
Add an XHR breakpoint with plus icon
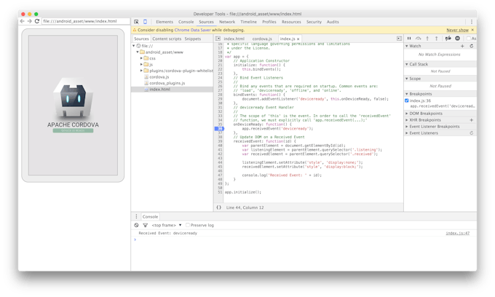(471, 120)
